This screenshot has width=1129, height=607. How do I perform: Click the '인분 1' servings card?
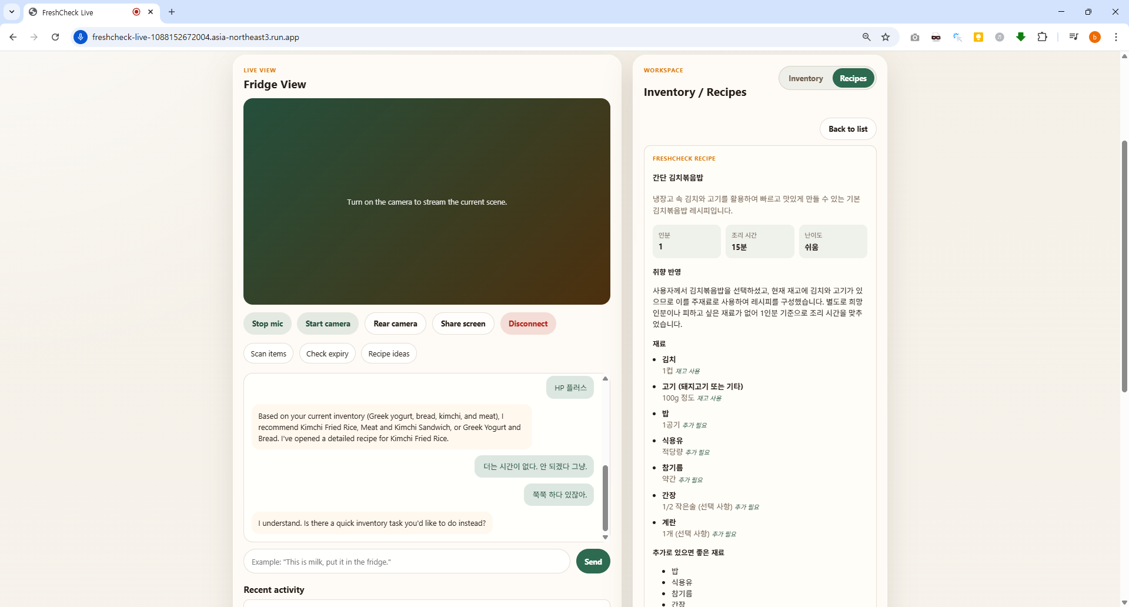[686, 241]
